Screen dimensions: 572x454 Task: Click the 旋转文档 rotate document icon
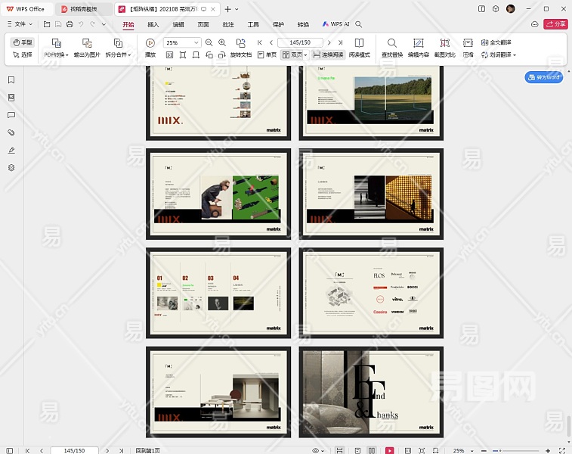click(x=240, y=43)
